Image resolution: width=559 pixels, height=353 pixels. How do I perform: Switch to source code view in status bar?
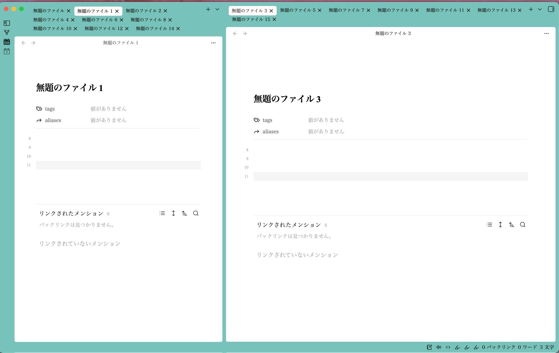coord(448,347)
